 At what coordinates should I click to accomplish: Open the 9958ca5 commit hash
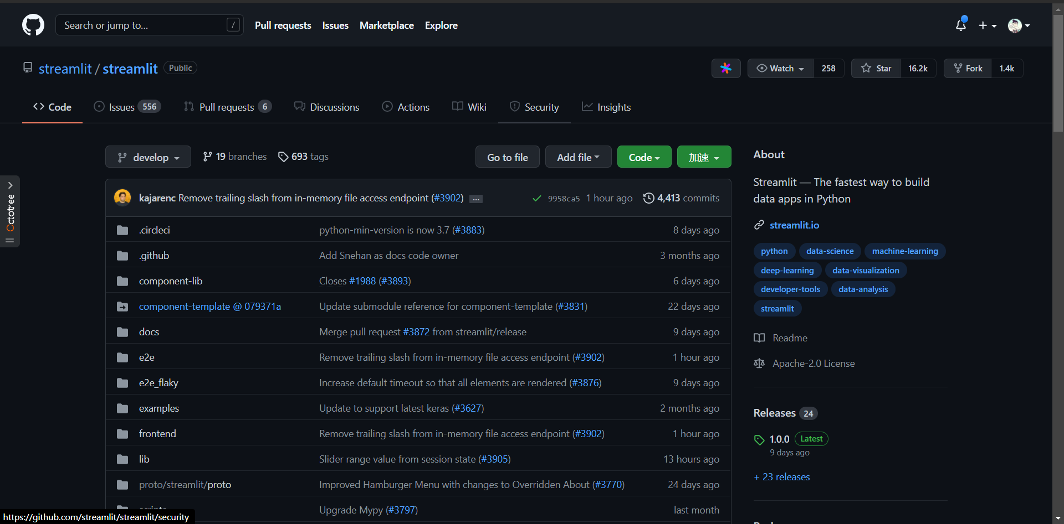564,199
